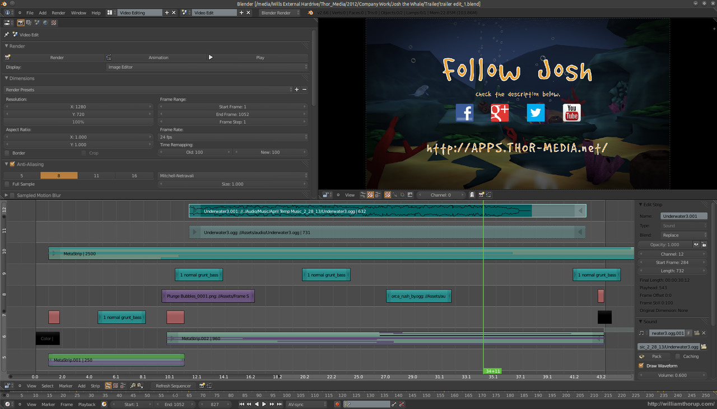Toggle the fake user F button
Screen dimensions: 717x409
click(689, 333)
